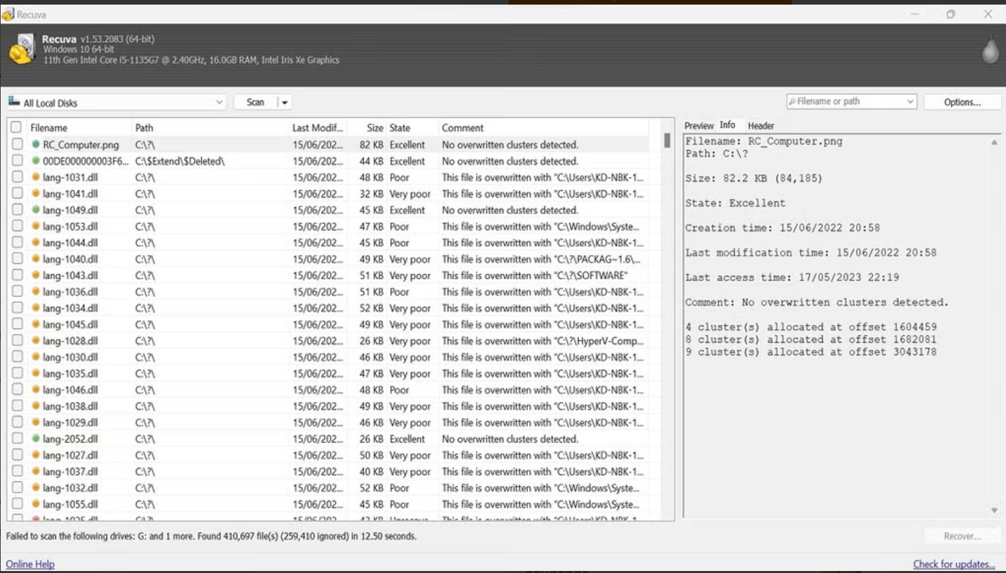
Task: Click green status dot of 00DE000000003F6 file
Action: [36, 161]
